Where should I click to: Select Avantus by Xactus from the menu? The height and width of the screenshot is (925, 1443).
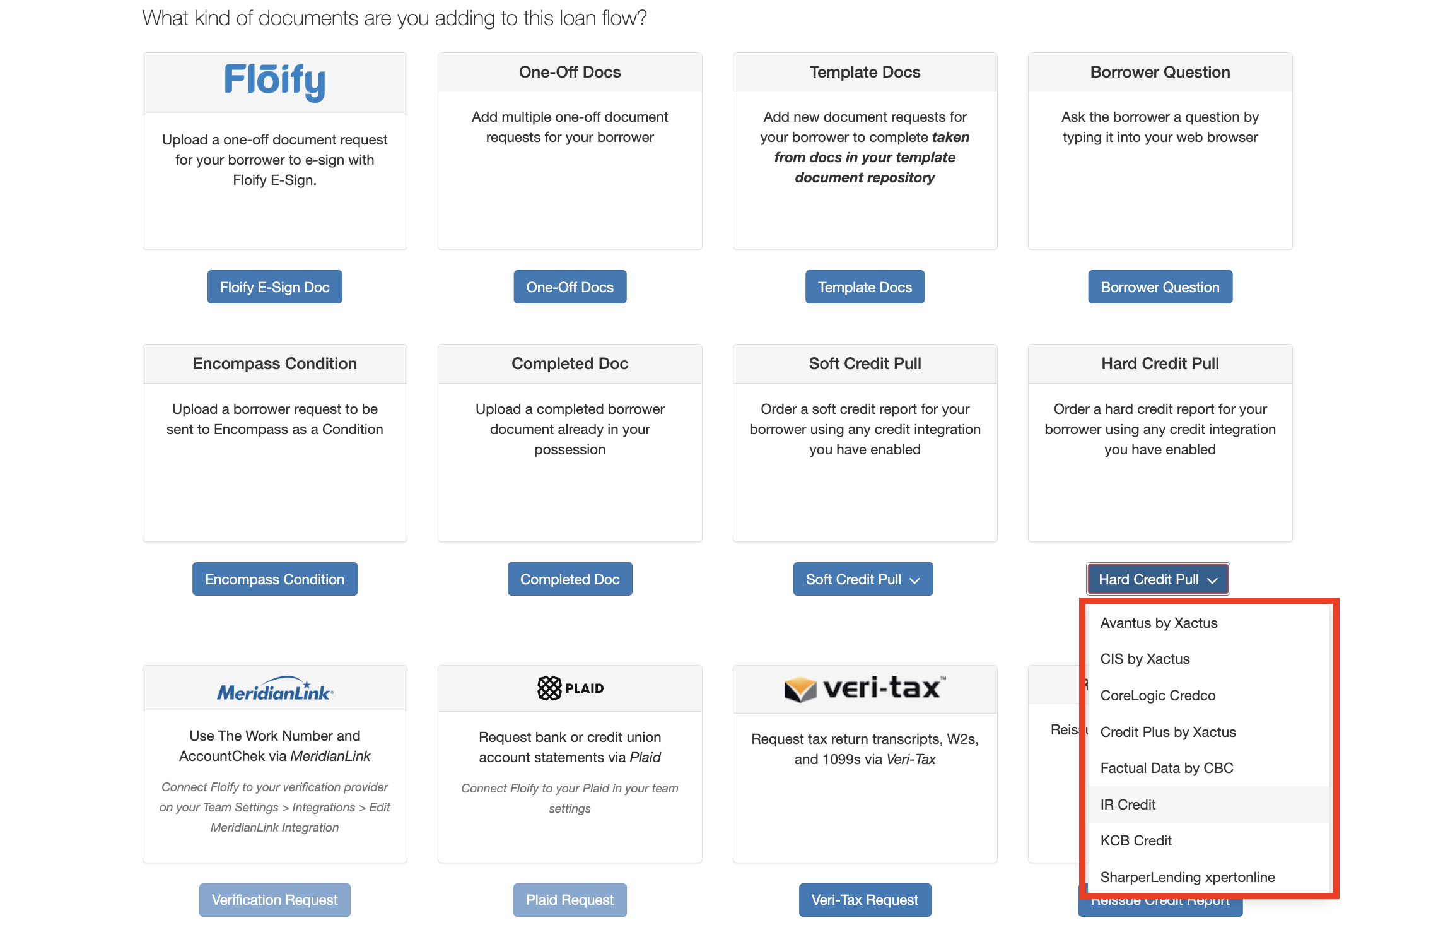[1159, 623]
